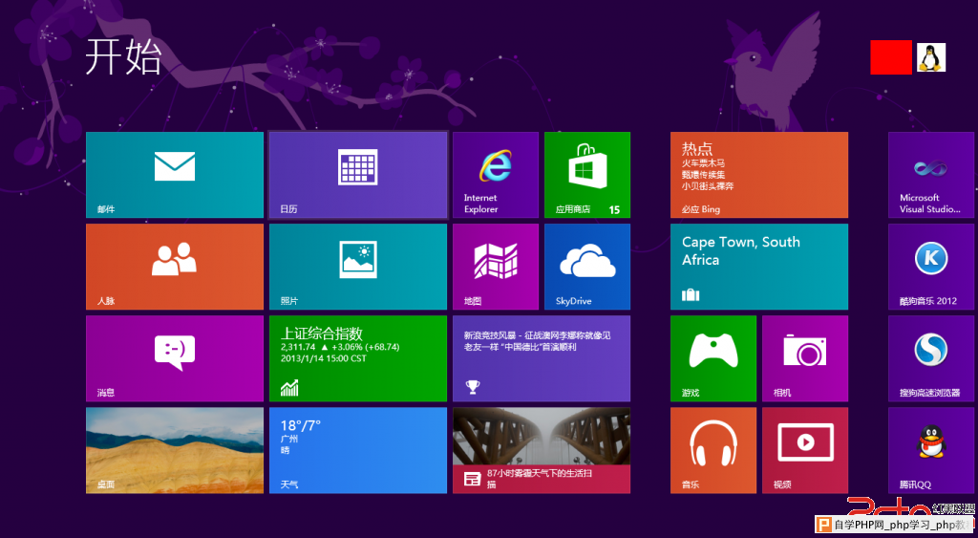Click index value 2,311.74 in finance tile

(298, 347)
